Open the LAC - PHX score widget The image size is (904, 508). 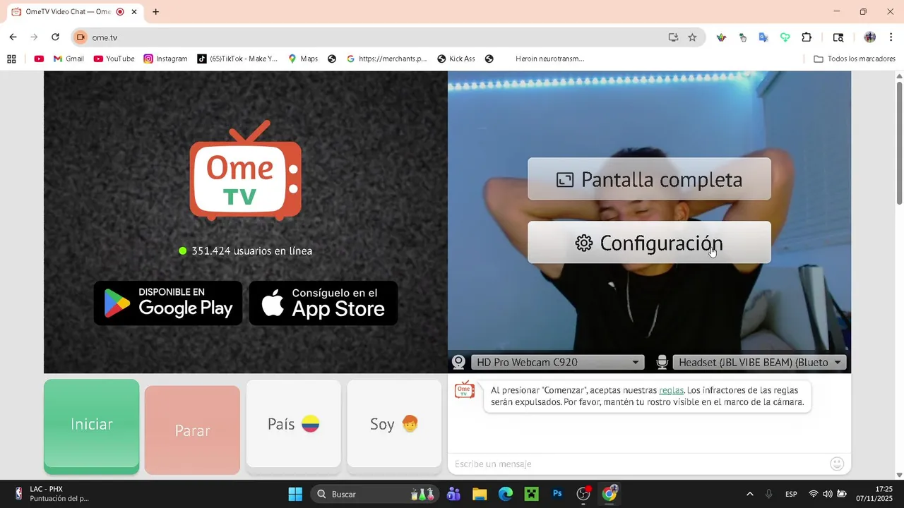pos(52,494)
